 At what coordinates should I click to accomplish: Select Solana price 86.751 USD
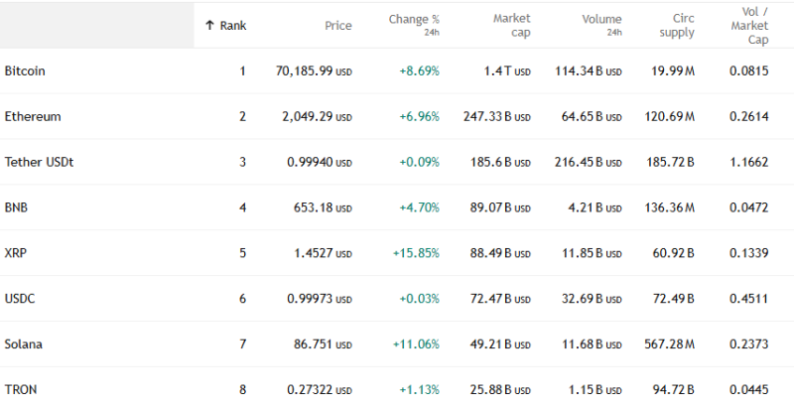tap(323, 344)
